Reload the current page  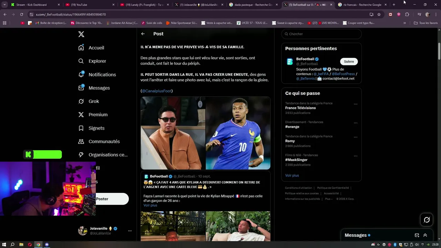(x=21, y=14)
